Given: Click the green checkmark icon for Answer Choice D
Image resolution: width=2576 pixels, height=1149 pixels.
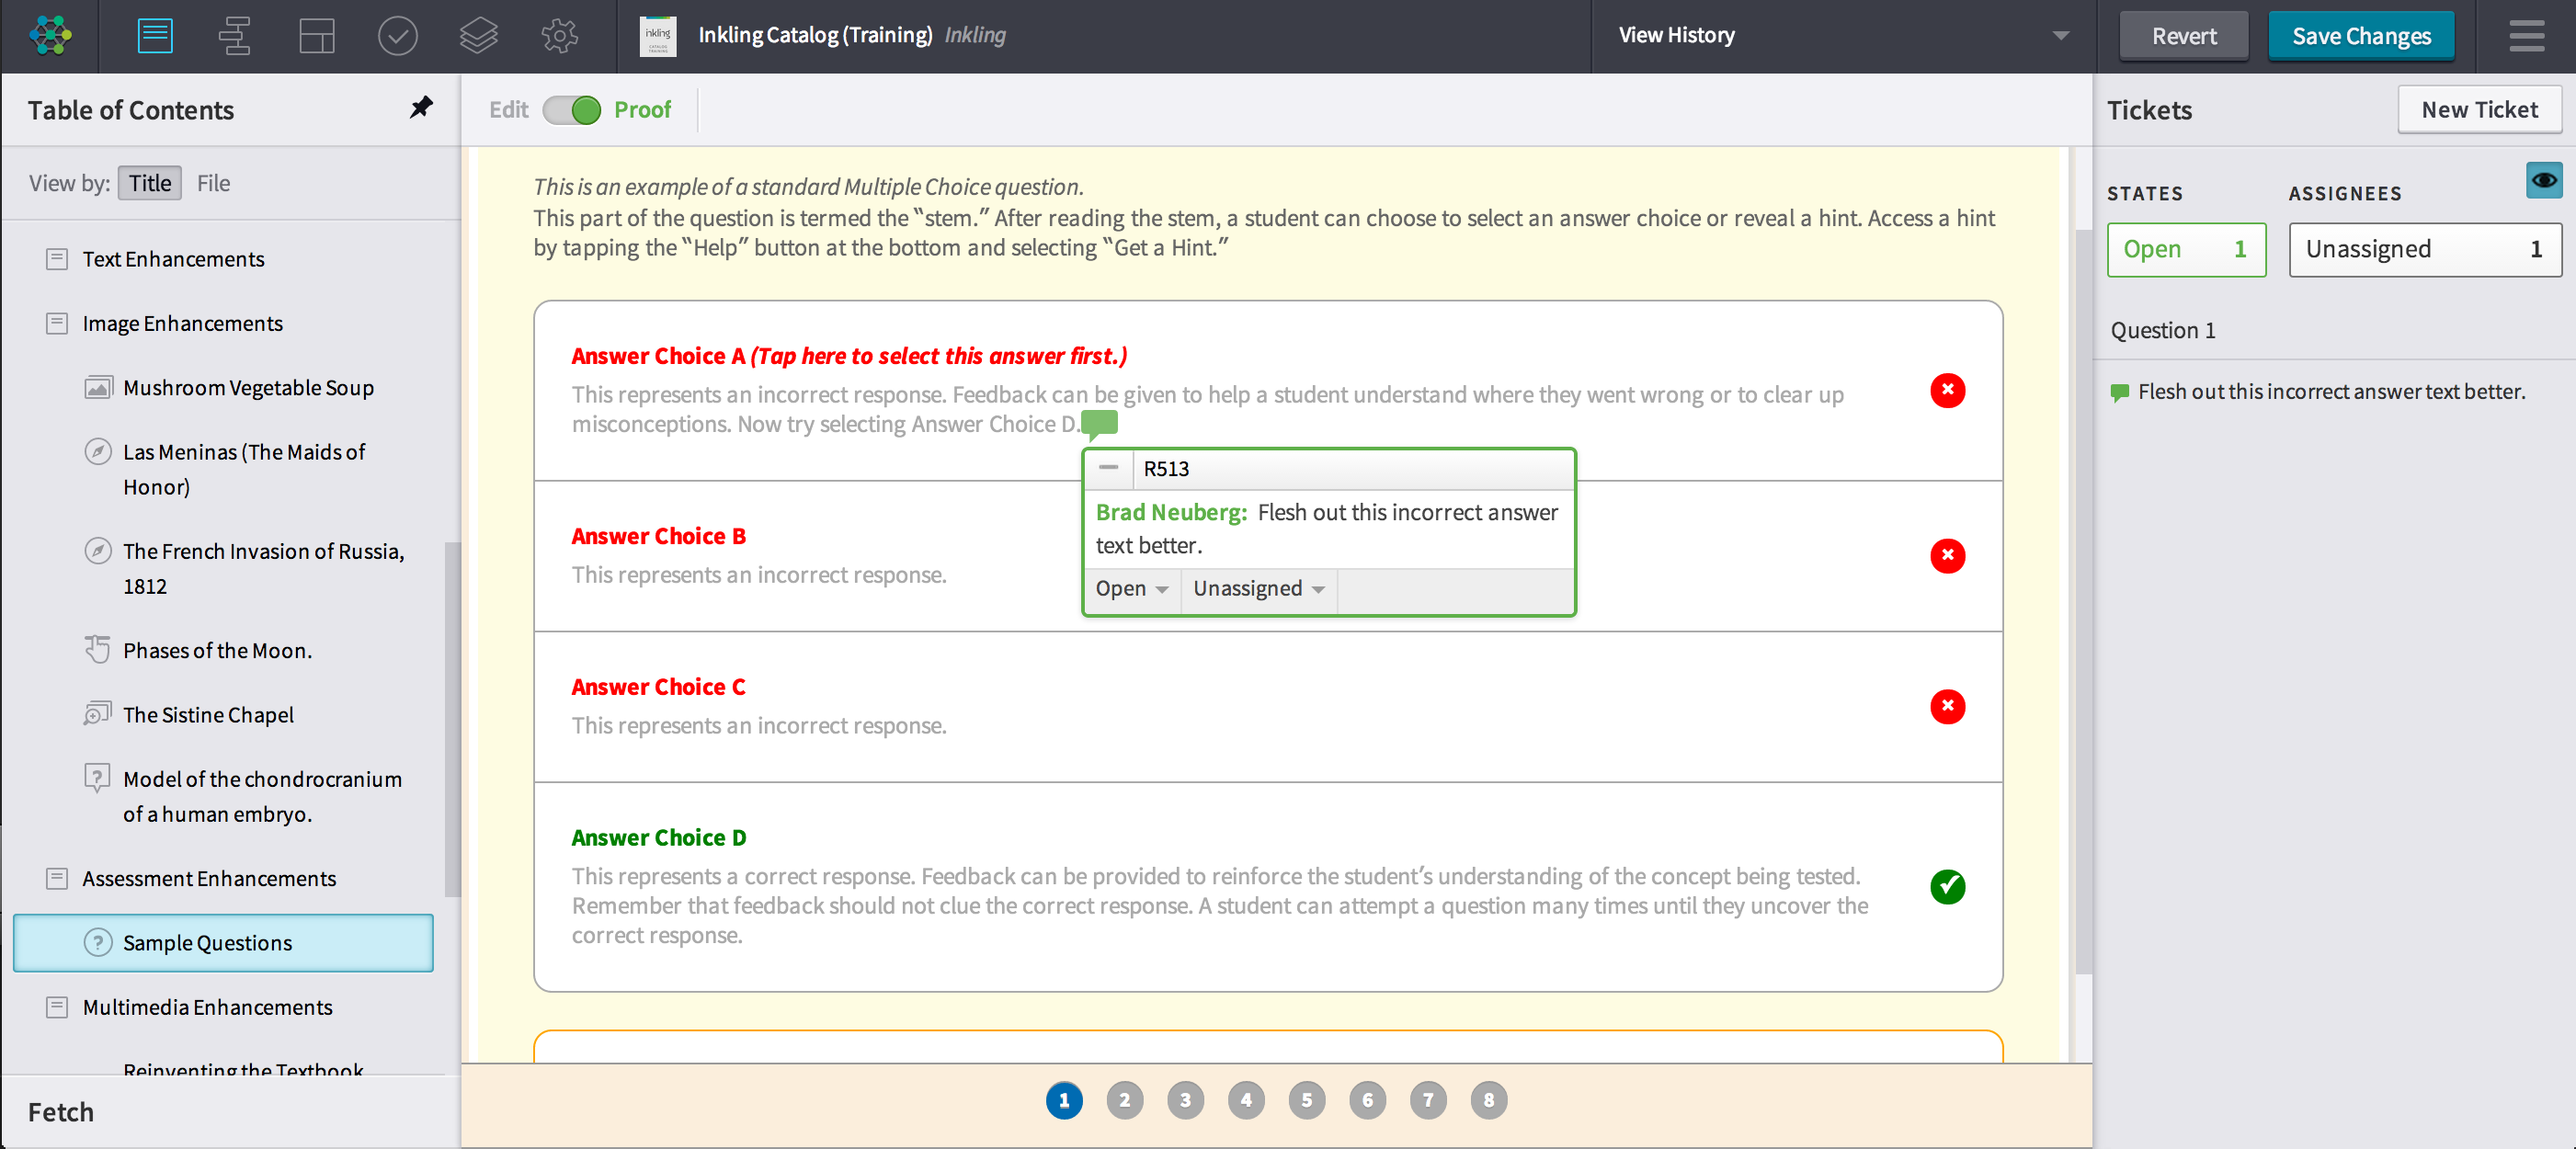Looking at the screenshot, I should point(1947,886).
